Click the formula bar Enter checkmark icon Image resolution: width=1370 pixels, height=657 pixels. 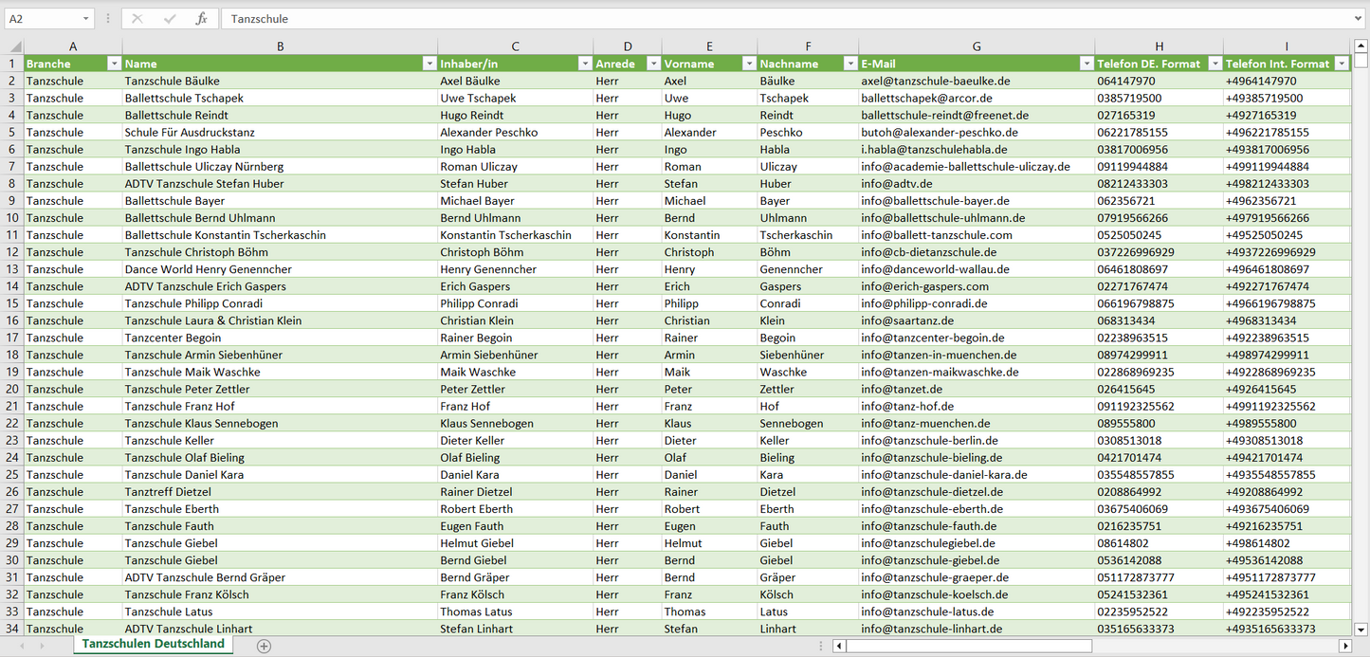pos(170,19)
